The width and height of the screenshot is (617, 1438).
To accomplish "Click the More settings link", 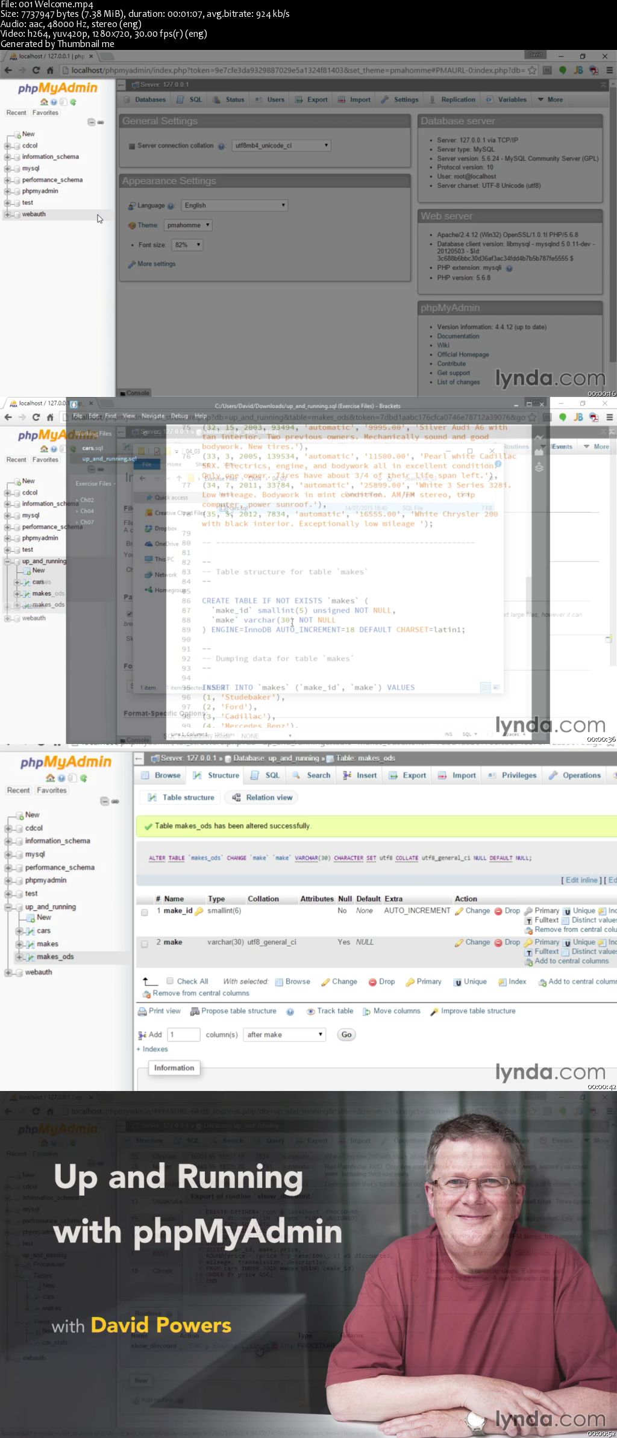I will click(157, 264).
